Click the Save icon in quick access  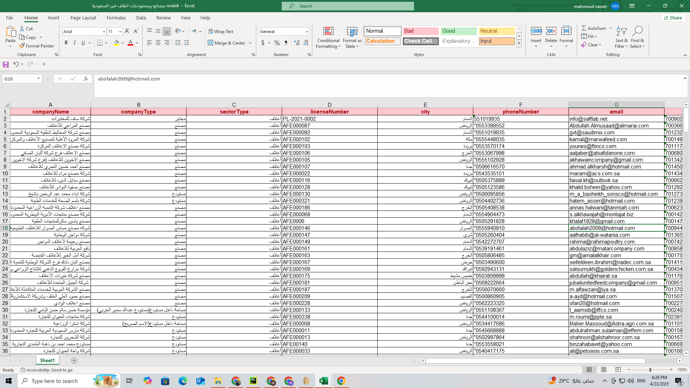pyautogui.click(x=6, y=64)
